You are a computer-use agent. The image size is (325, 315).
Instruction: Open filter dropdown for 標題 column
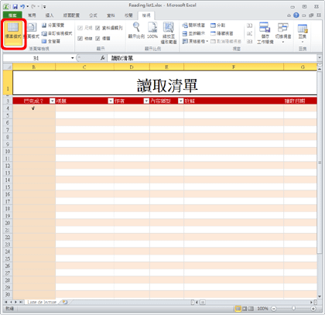pyautogui.click(x=111, y=101)
